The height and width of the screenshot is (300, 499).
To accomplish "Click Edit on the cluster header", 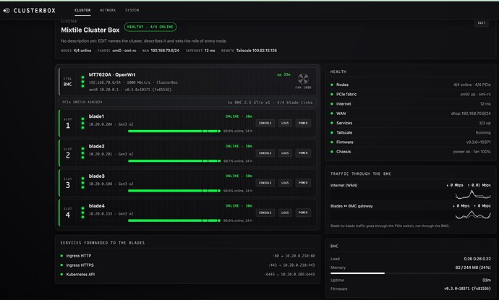I will click(482, 23).
